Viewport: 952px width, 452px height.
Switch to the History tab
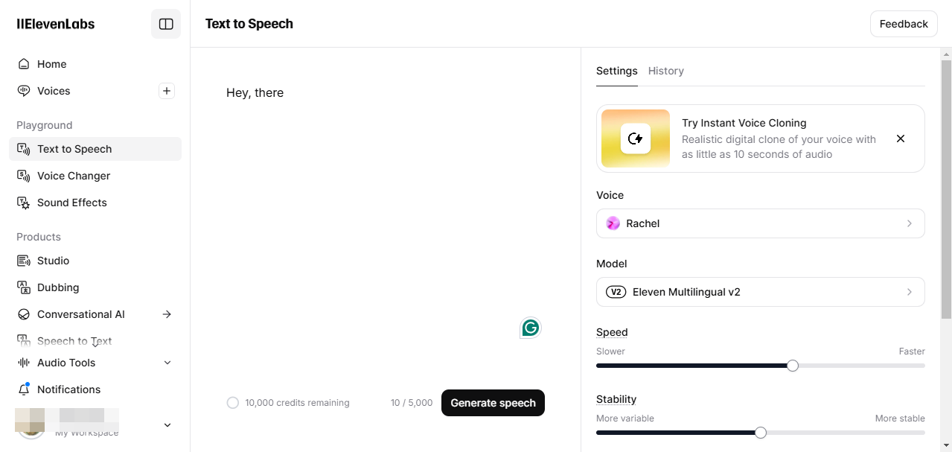point(665,71)
